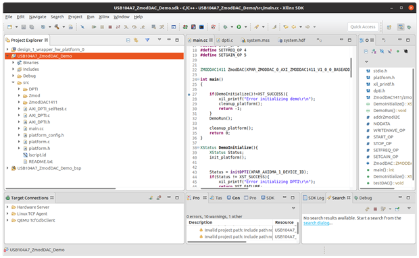The image size is (419, 258).
Task: Click the Terminate icon in Search panel
Action: coord(375,209)
